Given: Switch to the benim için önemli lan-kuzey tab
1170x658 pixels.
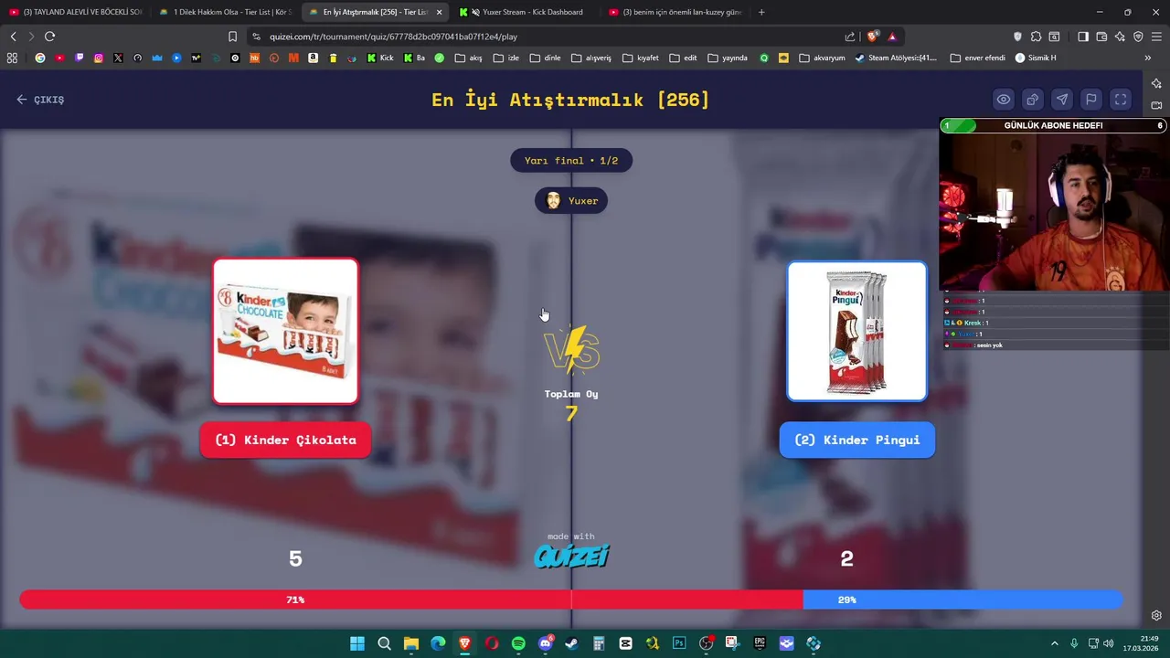Looking at the screenshot, I should (x=676, y=12).
